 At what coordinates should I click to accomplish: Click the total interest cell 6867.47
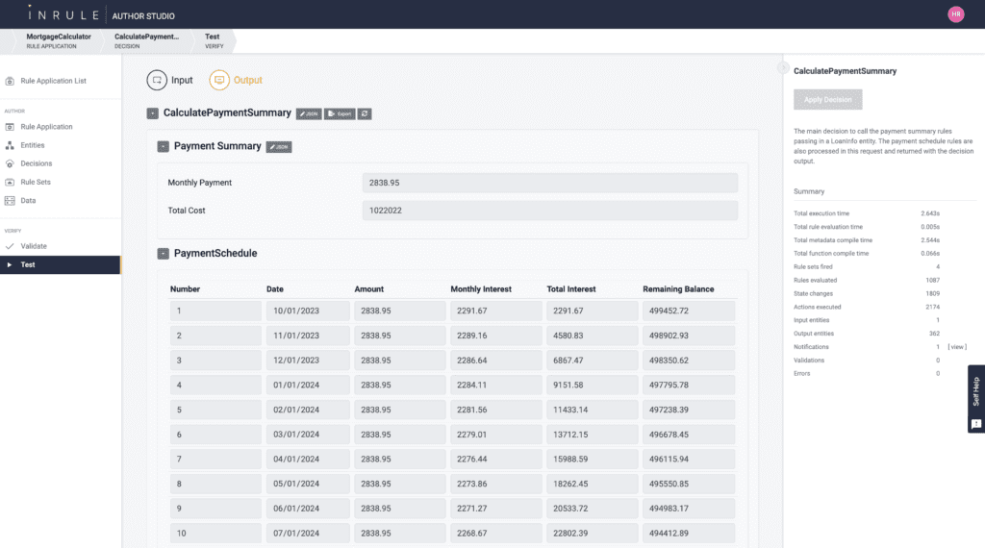(x=593, y=361)
